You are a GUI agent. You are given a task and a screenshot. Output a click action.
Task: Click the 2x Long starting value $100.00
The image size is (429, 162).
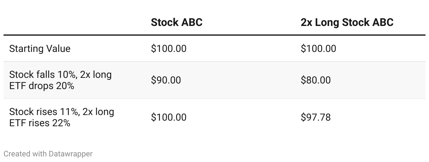point(318,48)
